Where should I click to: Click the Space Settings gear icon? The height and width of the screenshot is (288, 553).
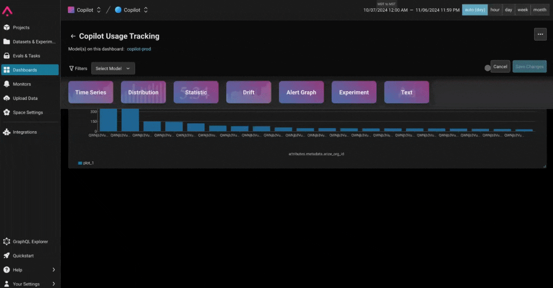point(6,112)
